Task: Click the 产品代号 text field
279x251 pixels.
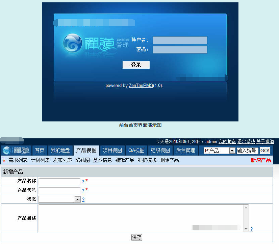Action: coord(59,191)
